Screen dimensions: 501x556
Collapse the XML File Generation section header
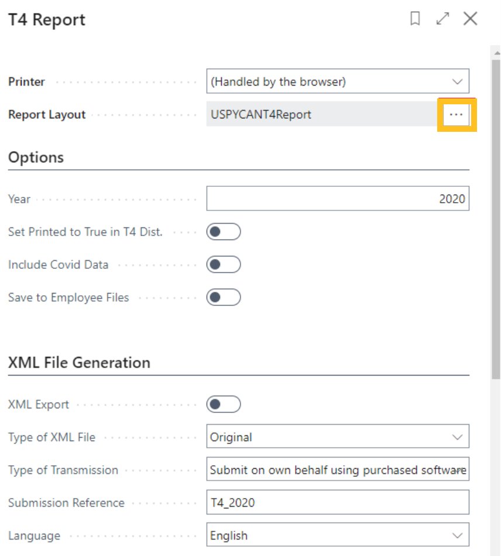coord(79,363)
